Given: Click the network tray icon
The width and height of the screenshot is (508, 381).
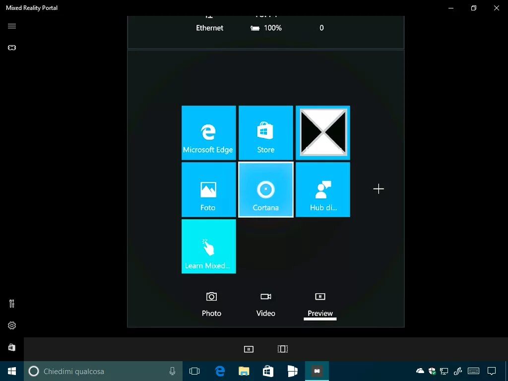Looking at the screenshot, I should click(444, 371).
